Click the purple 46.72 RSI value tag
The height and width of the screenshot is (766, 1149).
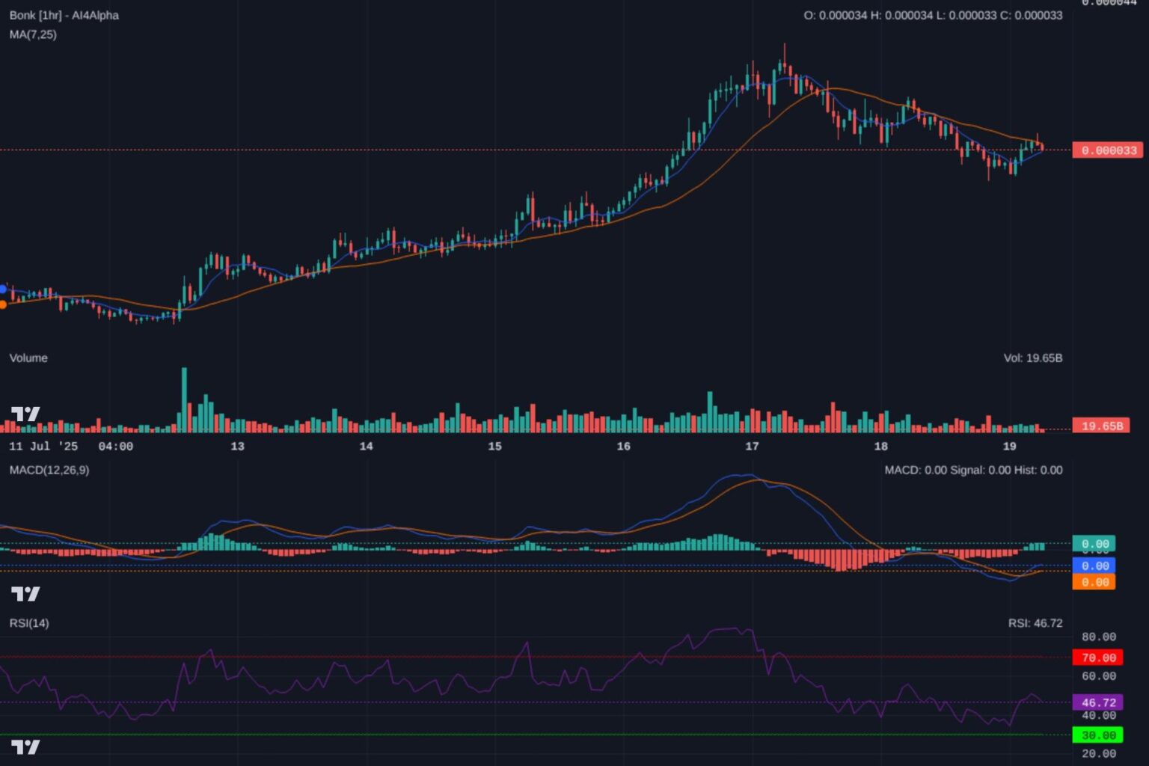[x=1100, y=702]
